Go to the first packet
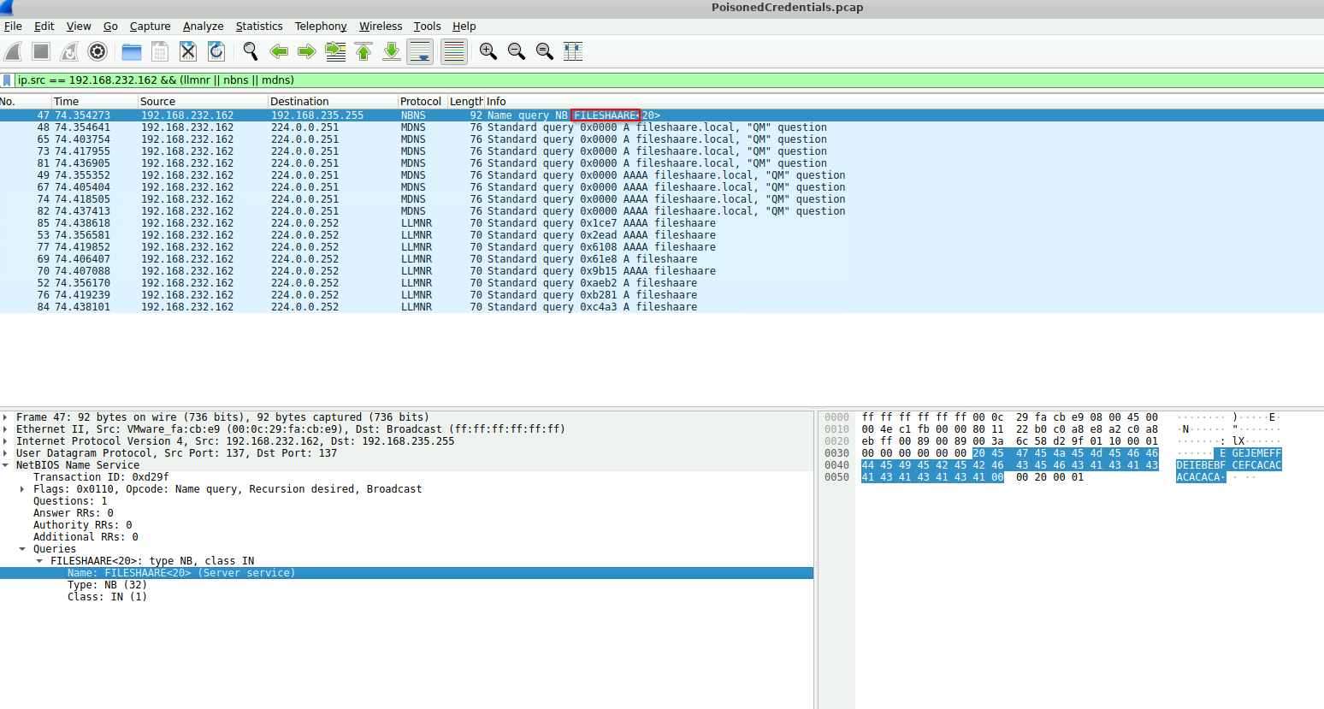 (x=364, y=52)
